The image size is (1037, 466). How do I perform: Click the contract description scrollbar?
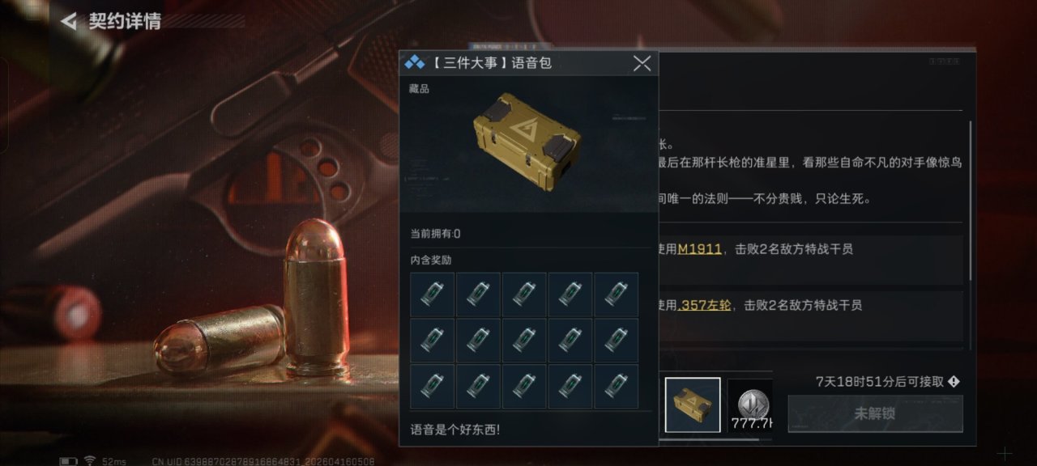click(x=970, y=201)
